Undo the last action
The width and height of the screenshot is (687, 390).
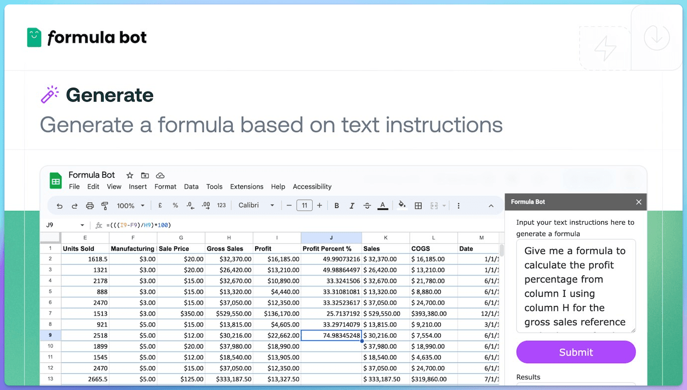(x=60, y=205)
